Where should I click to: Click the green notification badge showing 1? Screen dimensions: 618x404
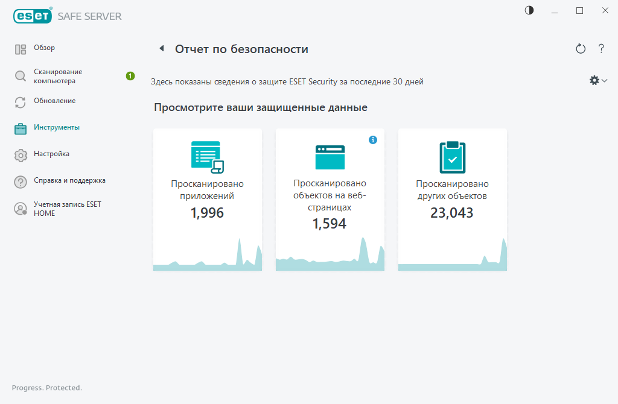[x=129, y=75]
